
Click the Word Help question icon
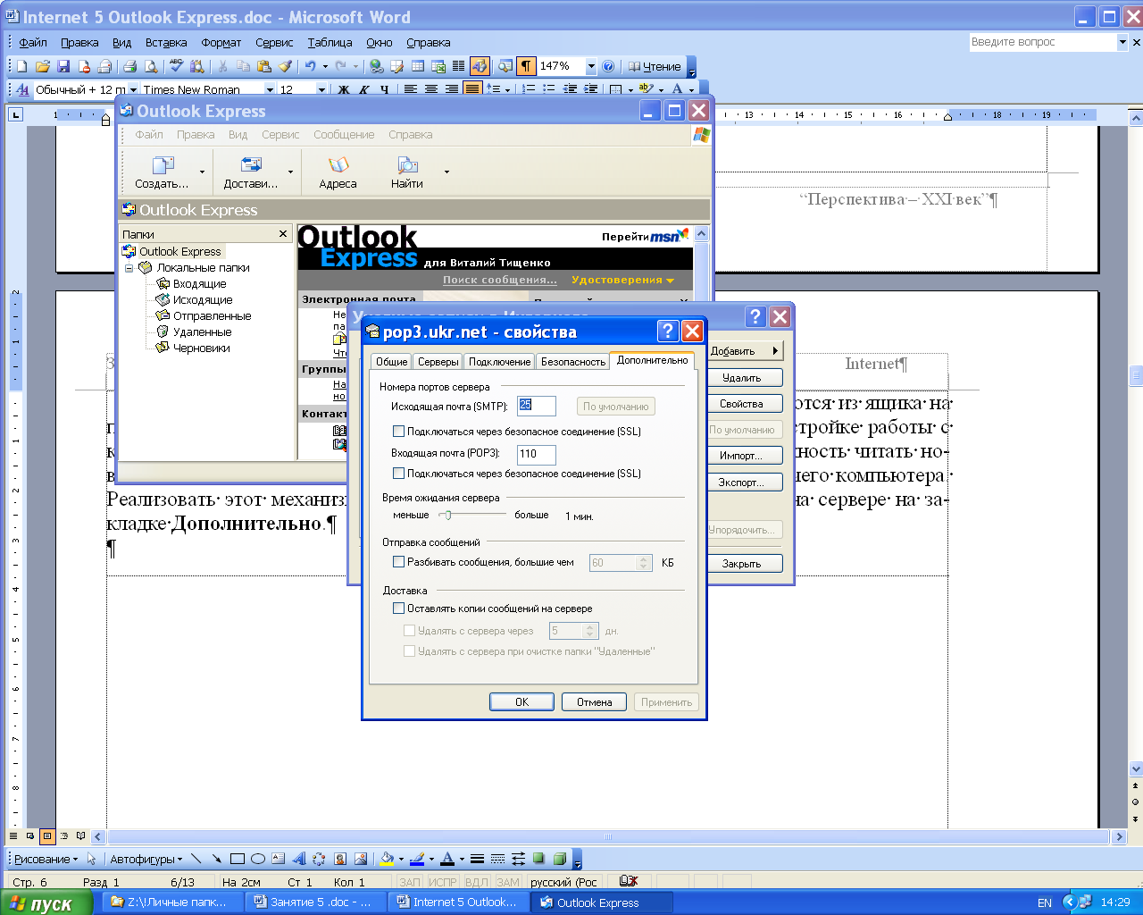point(608,66)
